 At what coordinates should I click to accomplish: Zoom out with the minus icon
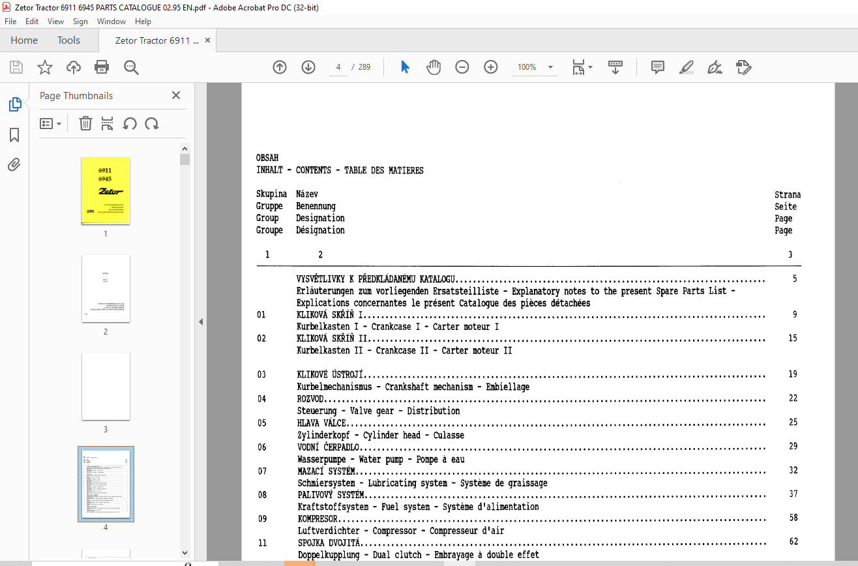click(x=462, y=67)
